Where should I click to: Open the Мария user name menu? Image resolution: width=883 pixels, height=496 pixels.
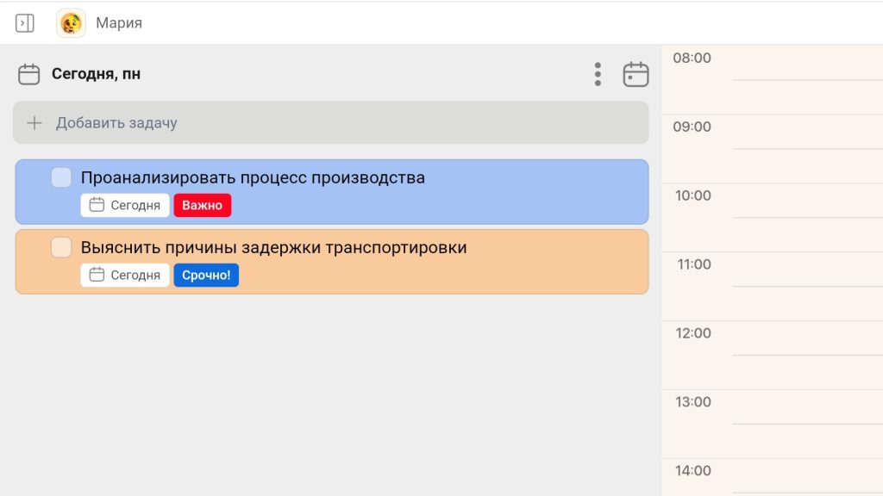coord(119,23)
